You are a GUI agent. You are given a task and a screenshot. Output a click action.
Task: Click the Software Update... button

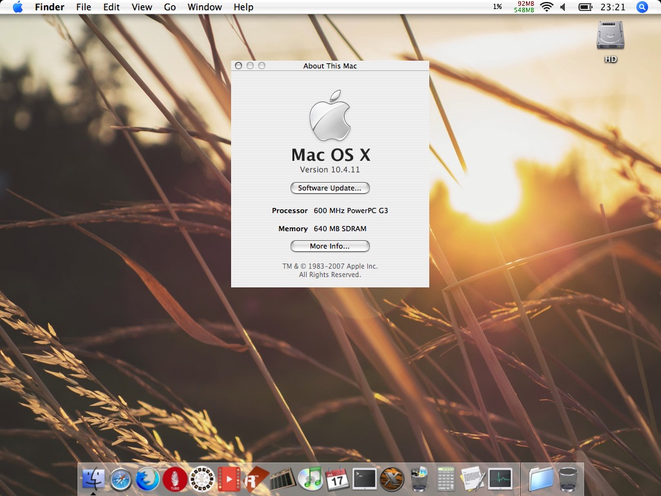click(x=330, y=188)
